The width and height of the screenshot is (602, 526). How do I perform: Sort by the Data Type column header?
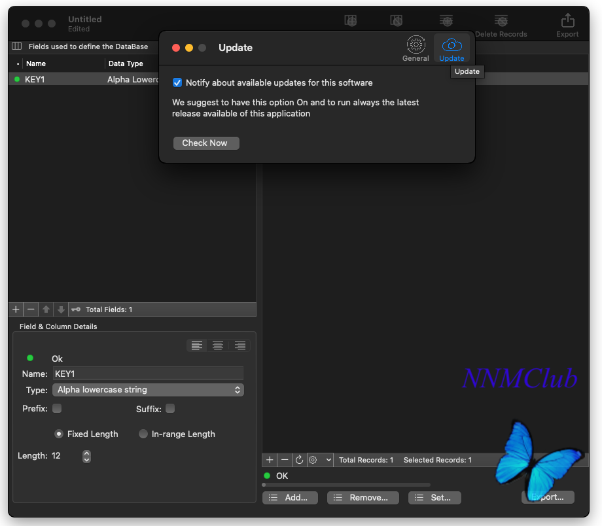tap(126, 63)
